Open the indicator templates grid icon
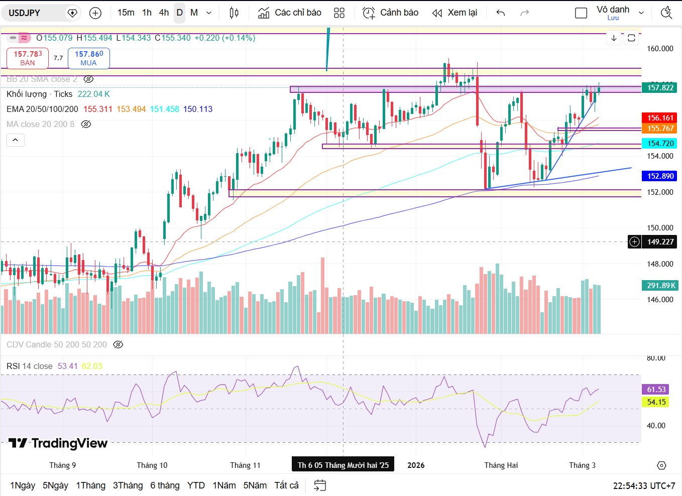 pyautogui.click(x=339, y=13)
